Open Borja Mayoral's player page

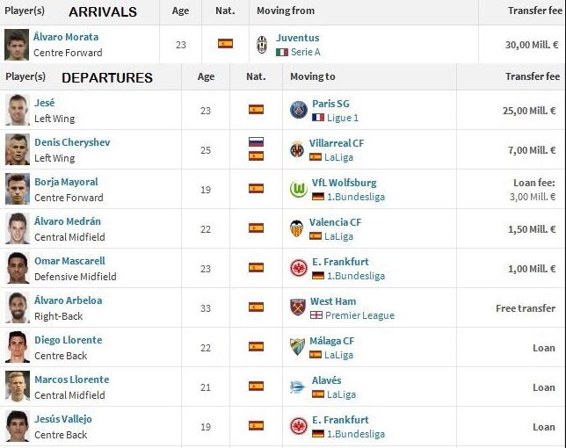[66, 182]
